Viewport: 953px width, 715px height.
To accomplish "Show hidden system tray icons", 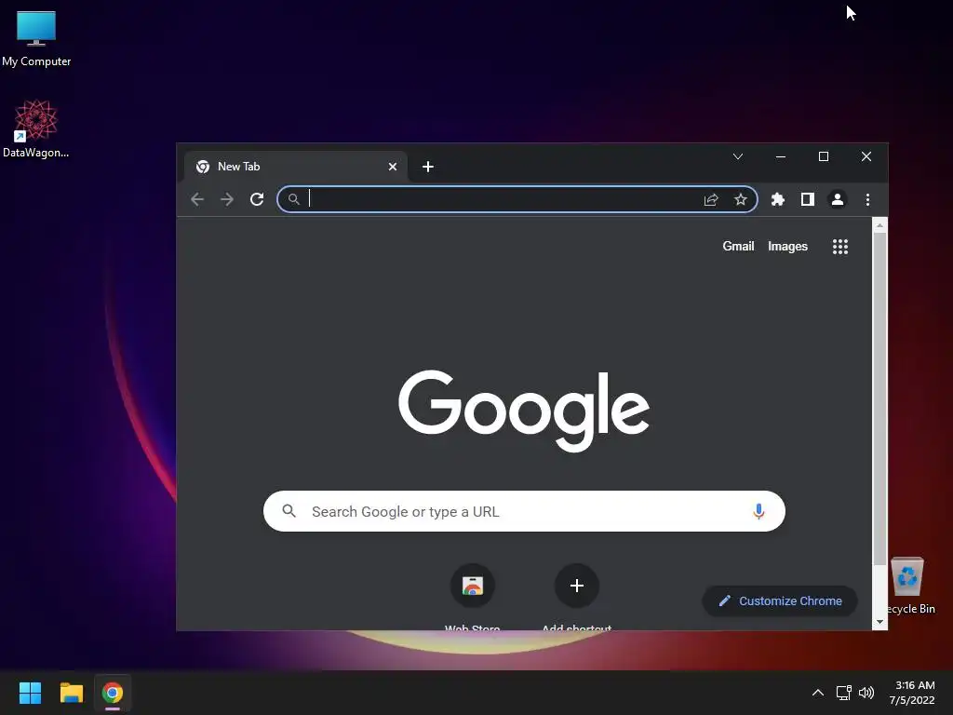I will 818,693.
